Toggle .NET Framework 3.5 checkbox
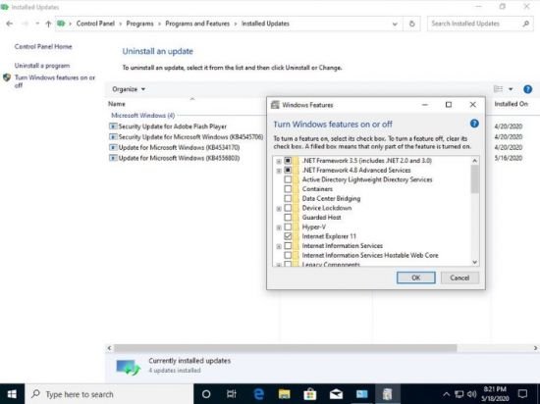Viewport: 540px width, 404px height. pos(288,161)
